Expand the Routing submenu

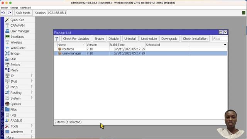32,93
